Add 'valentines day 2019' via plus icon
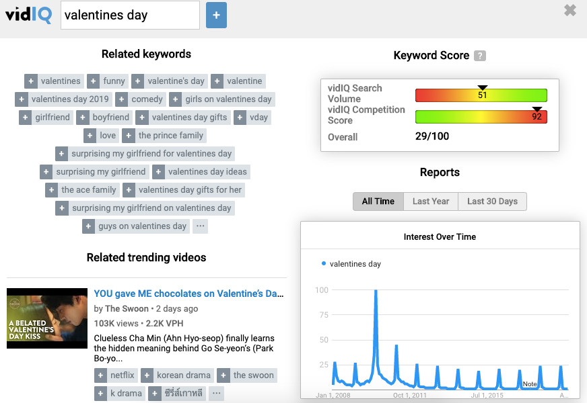 point(22,99)
